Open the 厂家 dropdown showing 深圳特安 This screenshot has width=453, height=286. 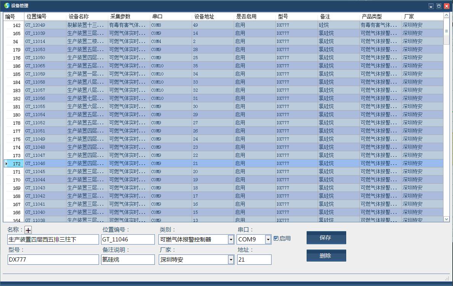coord(231,259)
